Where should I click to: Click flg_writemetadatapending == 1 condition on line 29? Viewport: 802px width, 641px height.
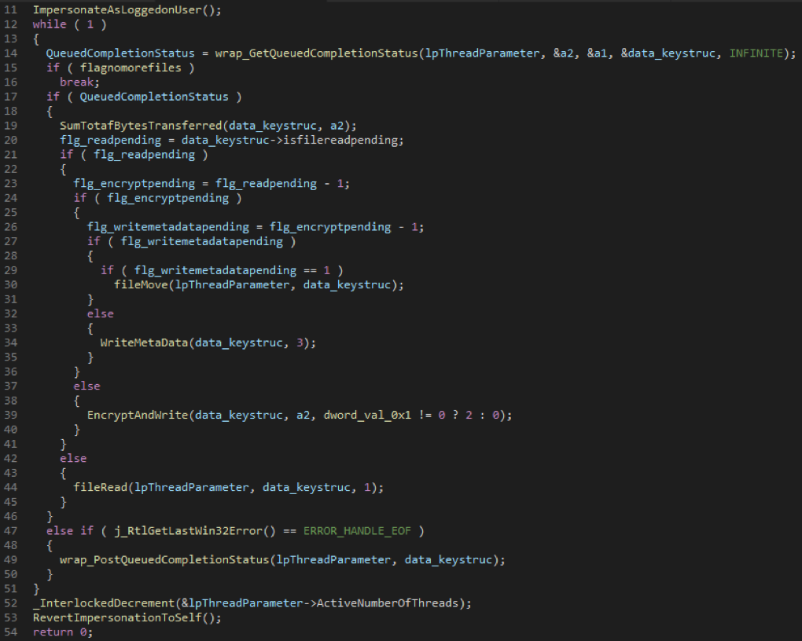click(x=232, y=270)
